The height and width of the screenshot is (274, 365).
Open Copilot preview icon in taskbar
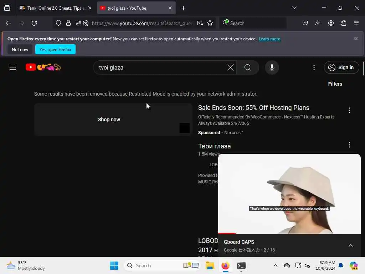[354, 265]
